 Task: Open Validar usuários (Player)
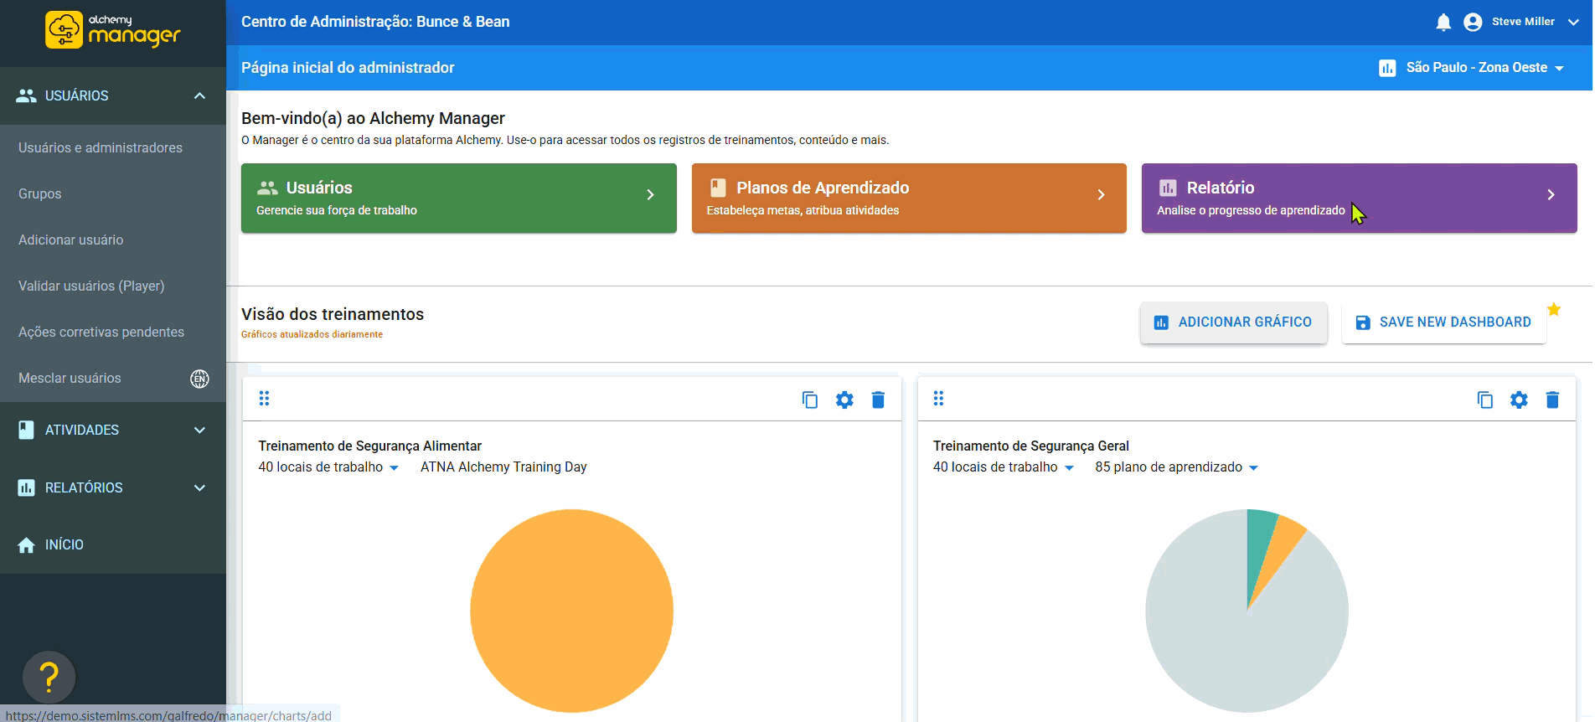click(91, 286)
